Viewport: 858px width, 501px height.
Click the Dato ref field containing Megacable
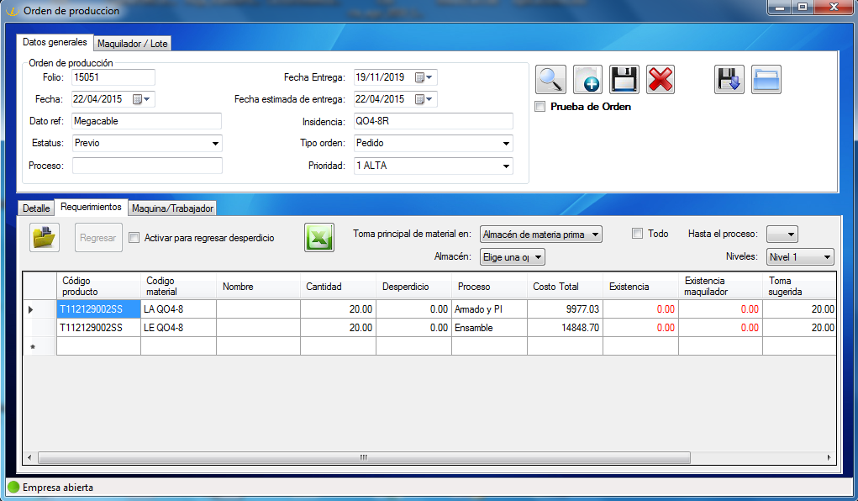click(147, 121)
